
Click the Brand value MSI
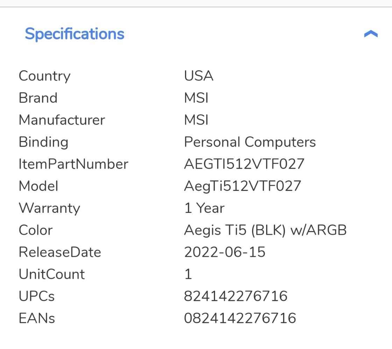coord(196,98)
